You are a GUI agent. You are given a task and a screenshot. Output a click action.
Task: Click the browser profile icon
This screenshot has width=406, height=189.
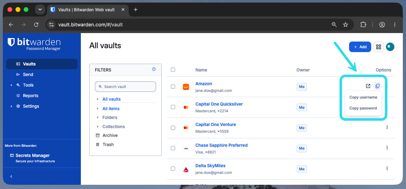(382, 25)
